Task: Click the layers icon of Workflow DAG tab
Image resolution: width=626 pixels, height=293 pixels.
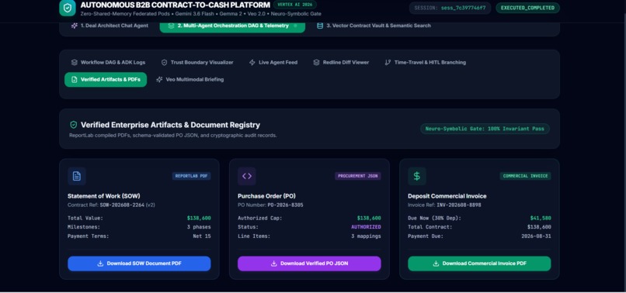Action: (x=75, y=63)
